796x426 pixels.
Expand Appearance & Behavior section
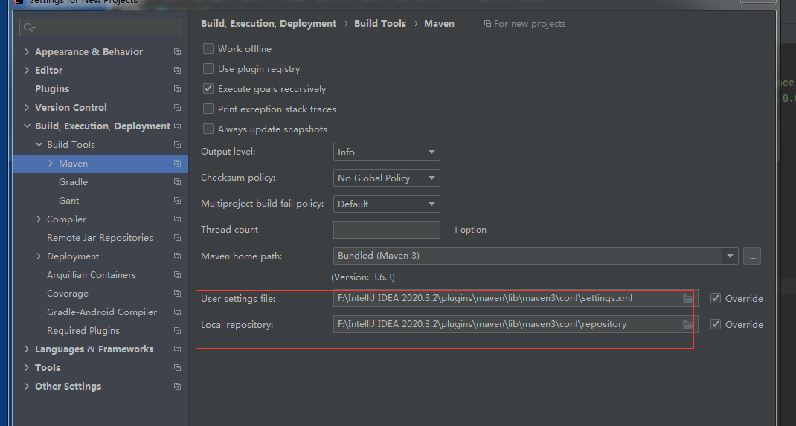[x=27, y=52]
